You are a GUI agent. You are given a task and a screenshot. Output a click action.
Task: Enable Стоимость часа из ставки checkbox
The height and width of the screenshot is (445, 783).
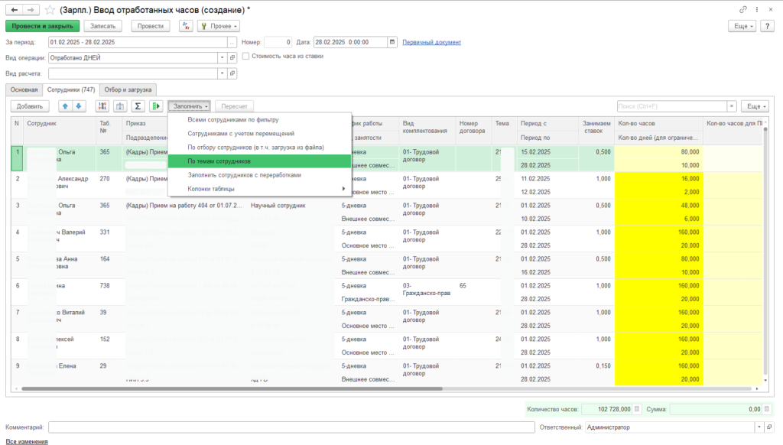[x=245, y=56]
